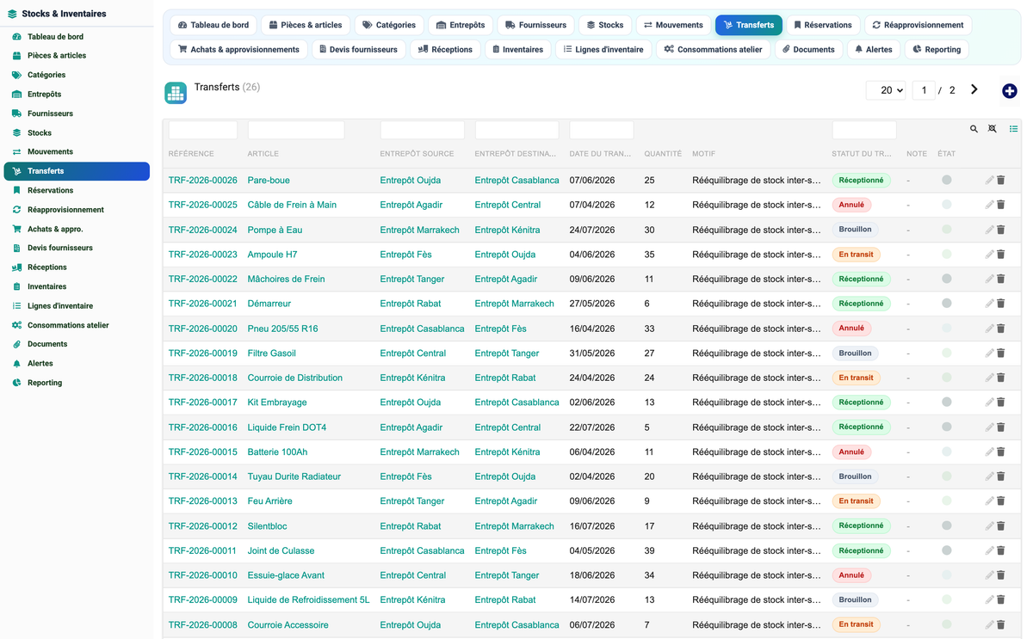Screen dimensions: 1033x639
Task: Go to next page arrow
Action: pos(974,89)
